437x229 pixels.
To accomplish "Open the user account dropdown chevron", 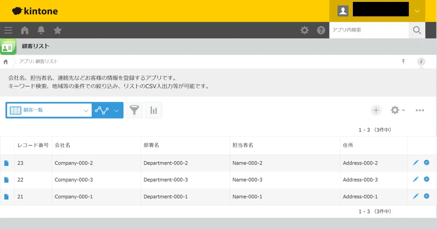I will [x=417, y=11].
